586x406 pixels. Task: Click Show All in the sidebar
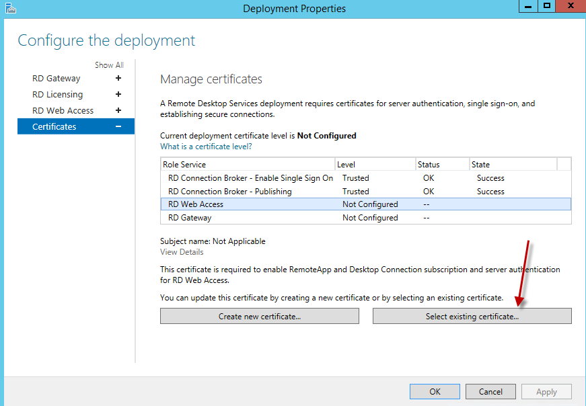click(x=109, y=65)
